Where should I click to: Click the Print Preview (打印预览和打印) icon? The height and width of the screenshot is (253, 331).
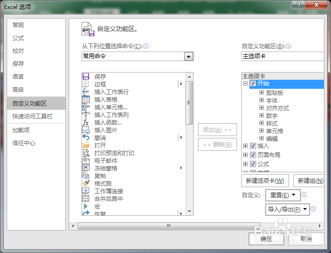coord(86,153)
